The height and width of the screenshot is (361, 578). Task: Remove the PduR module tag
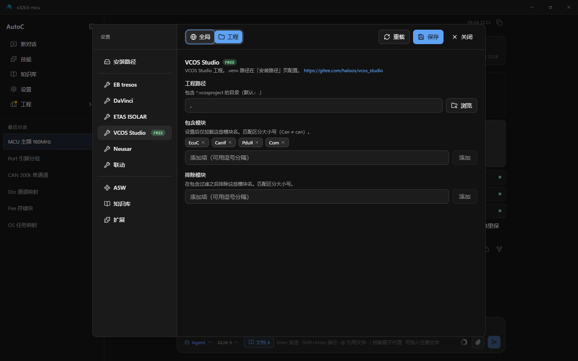(x=257, y=142)
